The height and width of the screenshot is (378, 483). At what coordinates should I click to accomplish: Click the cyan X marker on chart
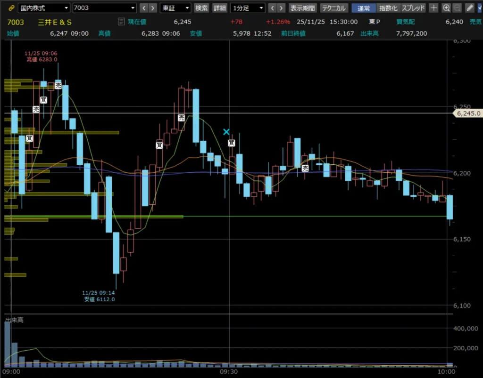click(226, 132)
